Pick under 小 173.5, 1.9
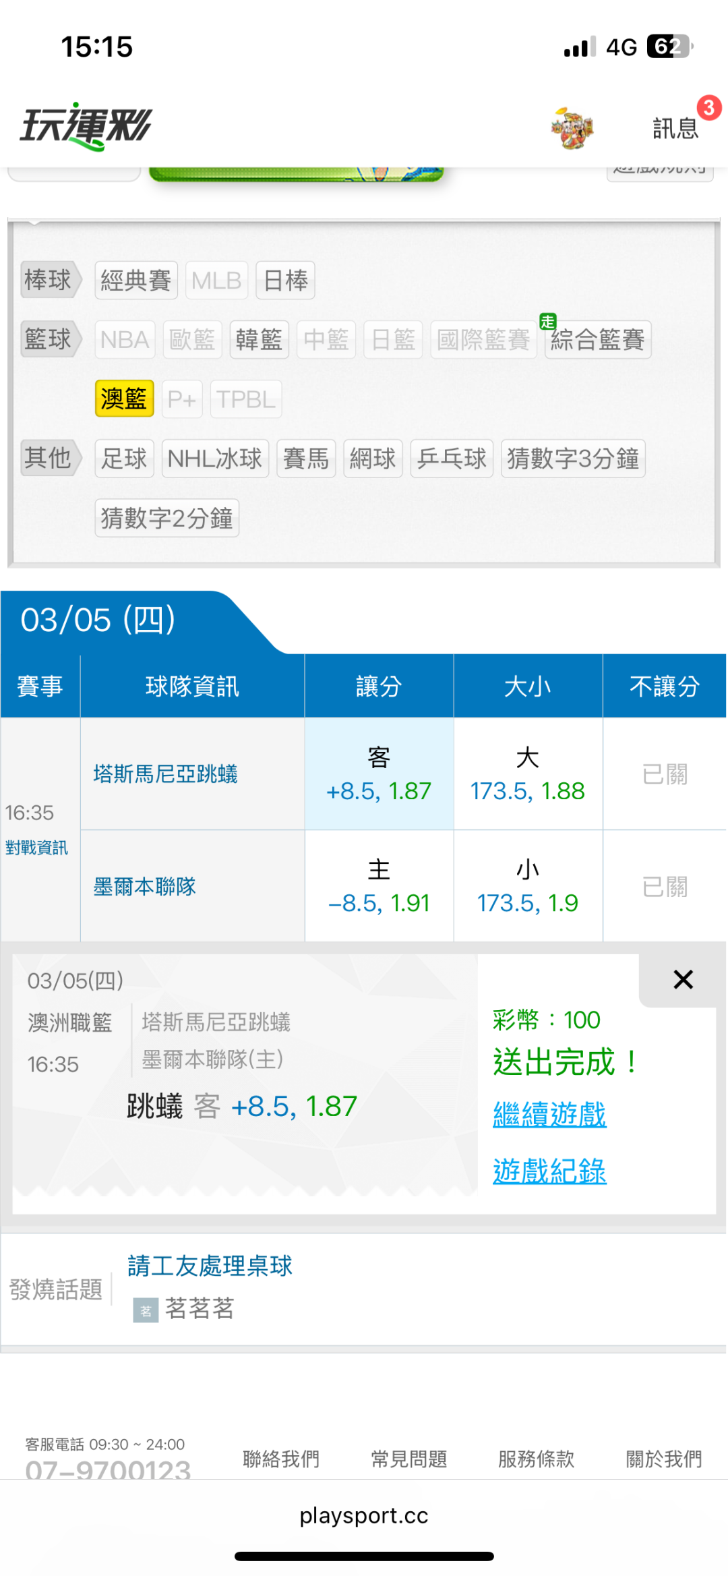728x1576 pixels. [x=528, y=886]
